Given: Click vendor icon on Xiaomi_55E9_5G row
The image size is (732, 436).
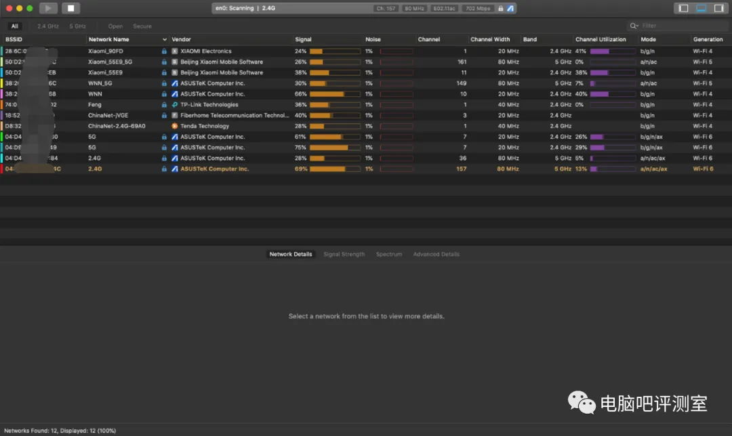Looking at the screenshot, I should (175, 62).
